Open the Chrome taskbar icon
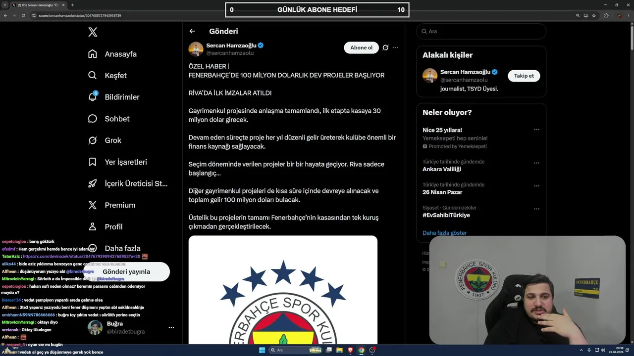634x356 pixels. [361, 350]
